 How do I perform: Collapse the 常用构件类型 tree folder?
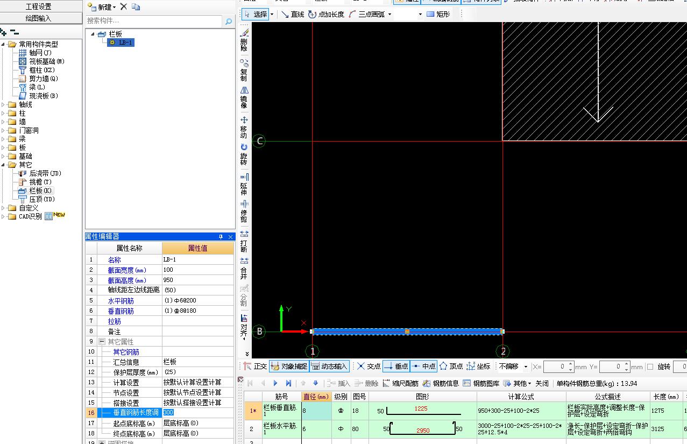(4, 44)
